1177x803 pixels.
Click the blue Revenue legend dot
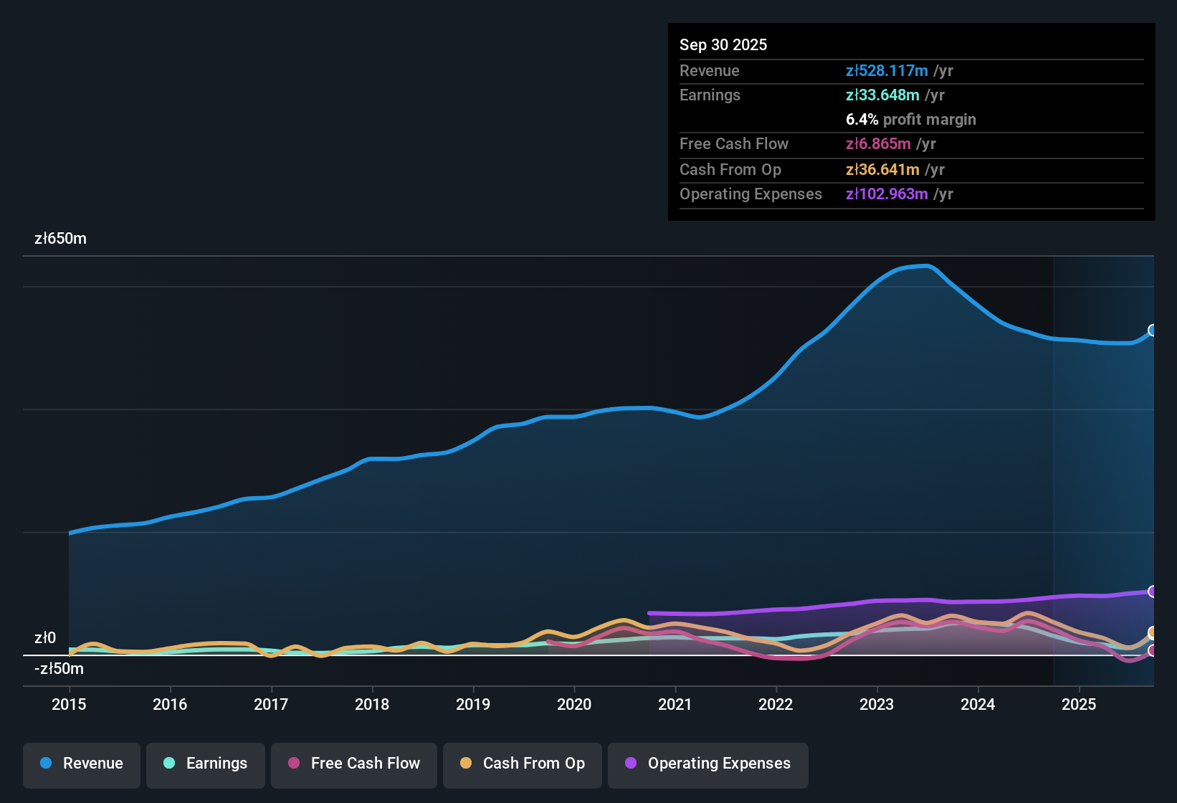click(45, 764)
